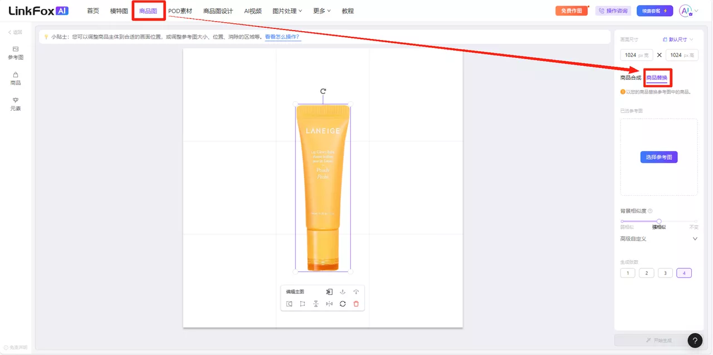Click the dashed perspective crop icon
713x355 pixels.
(x=289, y=304)
